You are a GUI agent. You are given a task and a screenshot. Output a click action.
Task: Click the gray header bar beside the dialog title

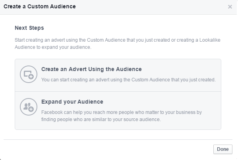coord(152,7)
